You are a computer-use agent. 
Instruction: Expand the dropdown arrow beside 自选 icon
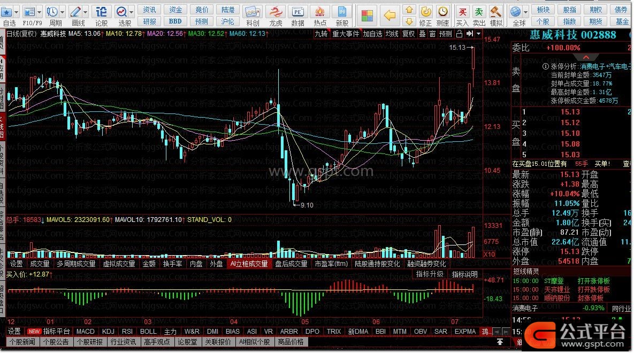(x=16, y=12)
